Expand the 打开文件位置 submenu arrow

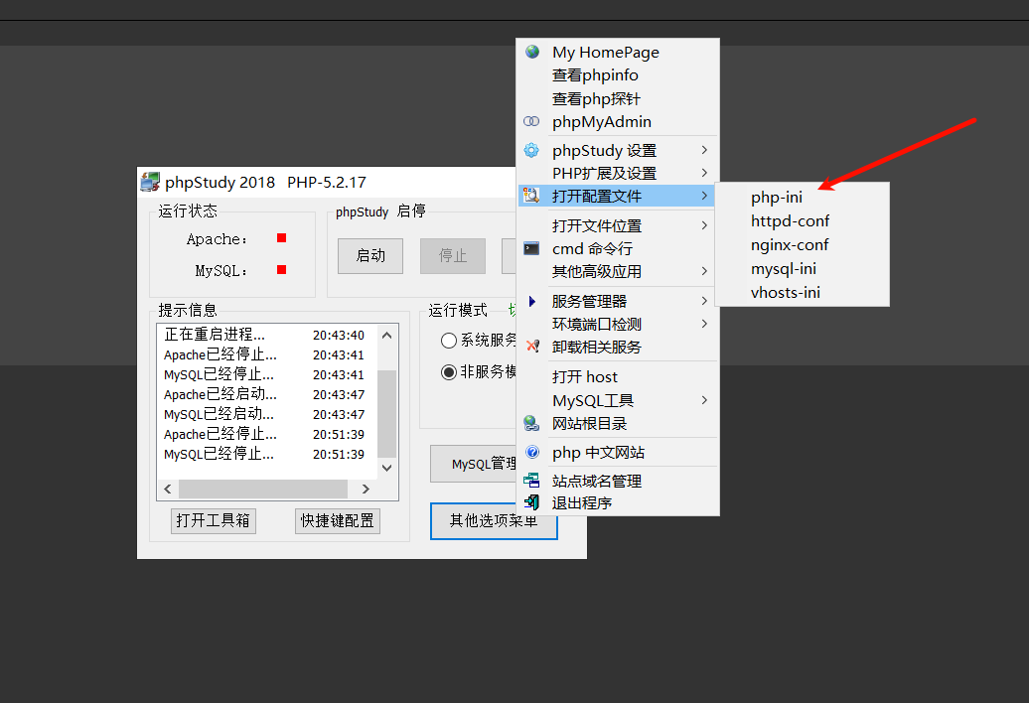pos(704,225)
